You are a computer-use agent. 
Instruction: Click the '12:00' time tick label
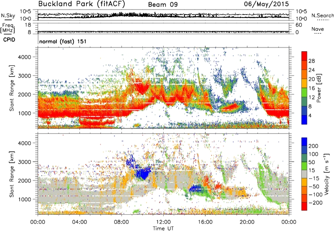(x=163, y=222)
